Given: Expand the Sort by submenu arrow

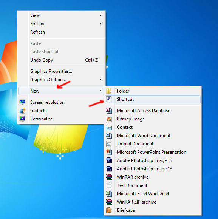Looking at the screenshot, I should (x=100, y=24).
